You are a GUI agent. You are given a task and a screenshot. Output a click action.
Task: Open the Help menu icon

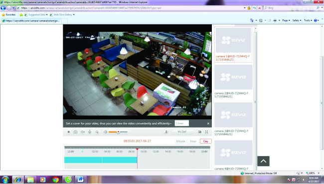pyautogui.click(x=317, y=20)
